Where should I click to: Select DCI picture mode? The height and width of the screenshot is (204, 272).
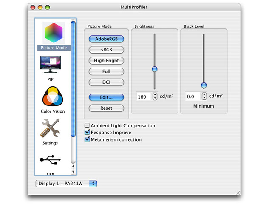[x=106, y=82]
